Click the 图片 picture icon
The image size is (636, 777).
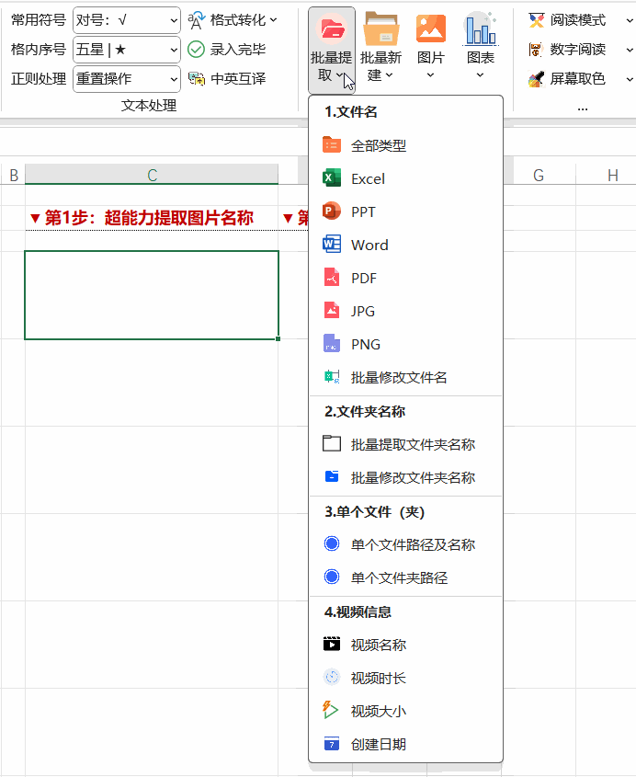click(430, 29)
